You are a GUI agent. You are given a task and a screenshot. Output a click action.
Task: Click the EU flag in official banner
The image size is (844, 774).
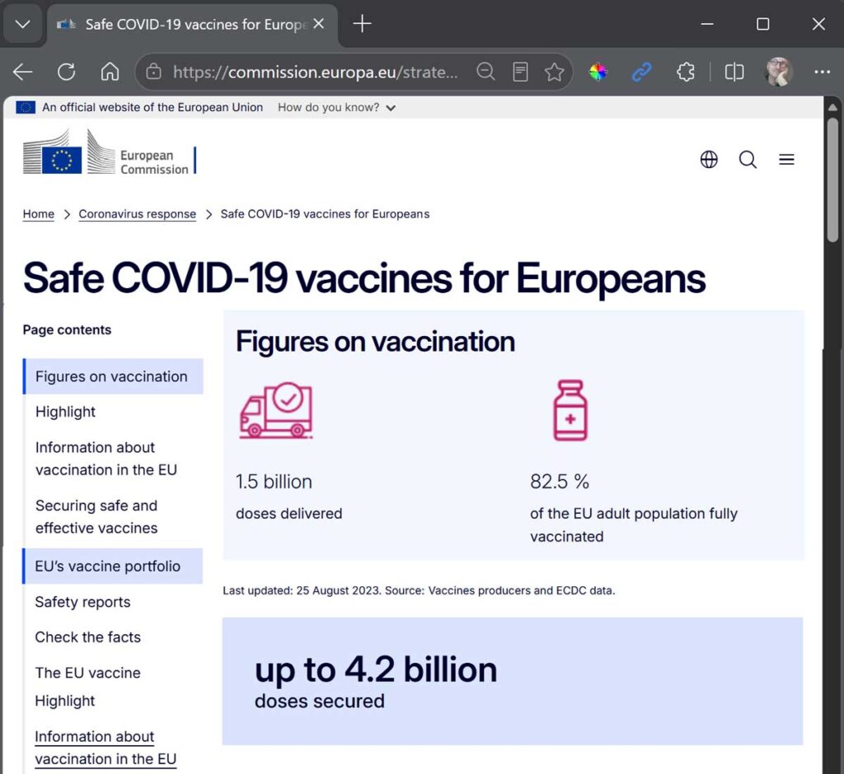[x=26, y=107]
